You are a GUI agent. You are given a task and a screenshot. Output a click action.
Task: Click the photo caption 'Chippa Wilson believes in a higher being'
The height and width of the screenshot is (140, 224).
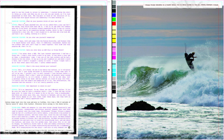tap(182, 5)
